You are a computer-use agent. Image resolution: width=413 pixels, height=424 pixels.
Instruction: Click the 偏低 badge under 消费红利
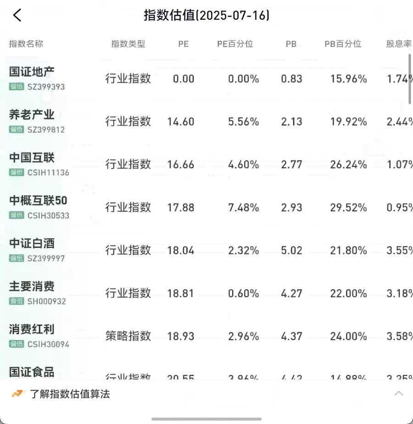point(17,344)
